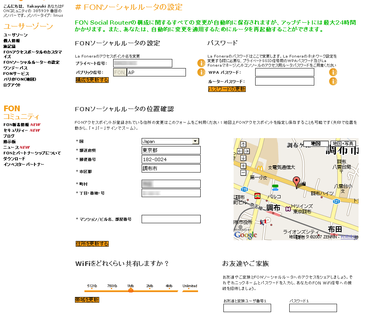Pan the map left with arrow
Image resolution: width=365 pixels, height=314 pixels.
240,151
